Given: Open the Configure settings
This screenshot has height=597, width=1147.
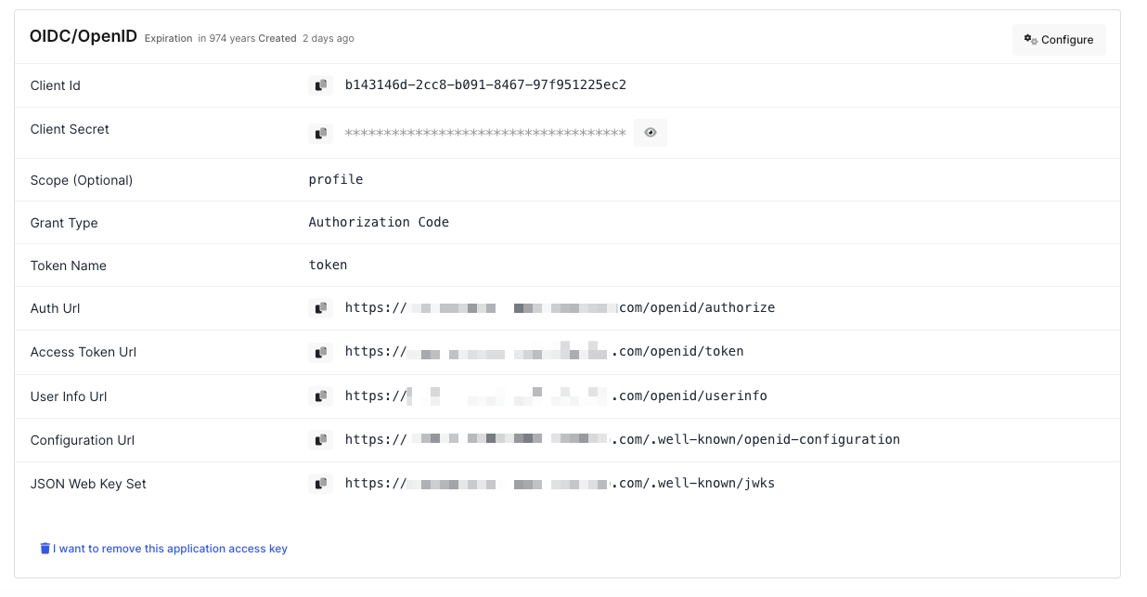Looking at the screenshot, I should click(x=1059, y=39).
